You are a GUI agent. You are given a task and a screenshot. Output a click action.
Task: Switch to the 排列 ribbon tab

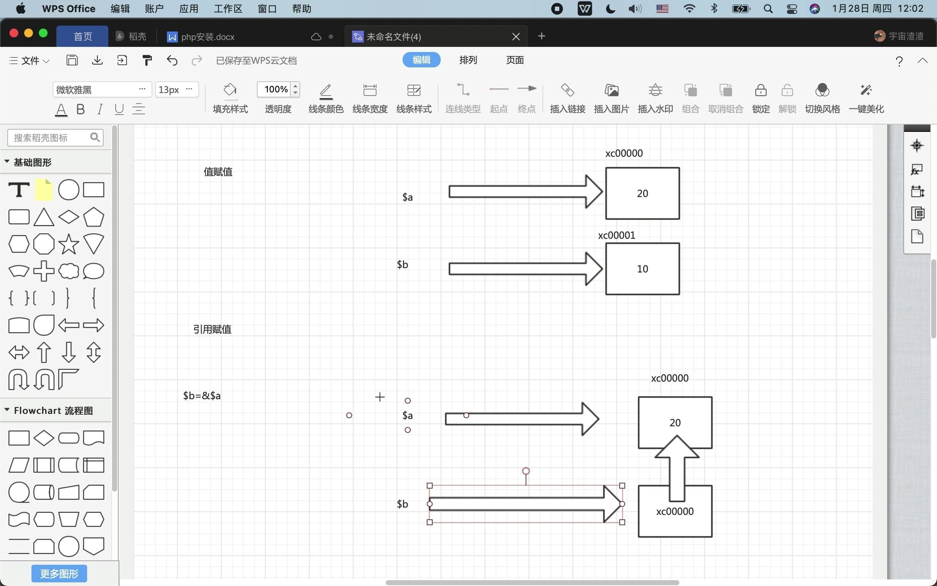[x=468, y=60]
